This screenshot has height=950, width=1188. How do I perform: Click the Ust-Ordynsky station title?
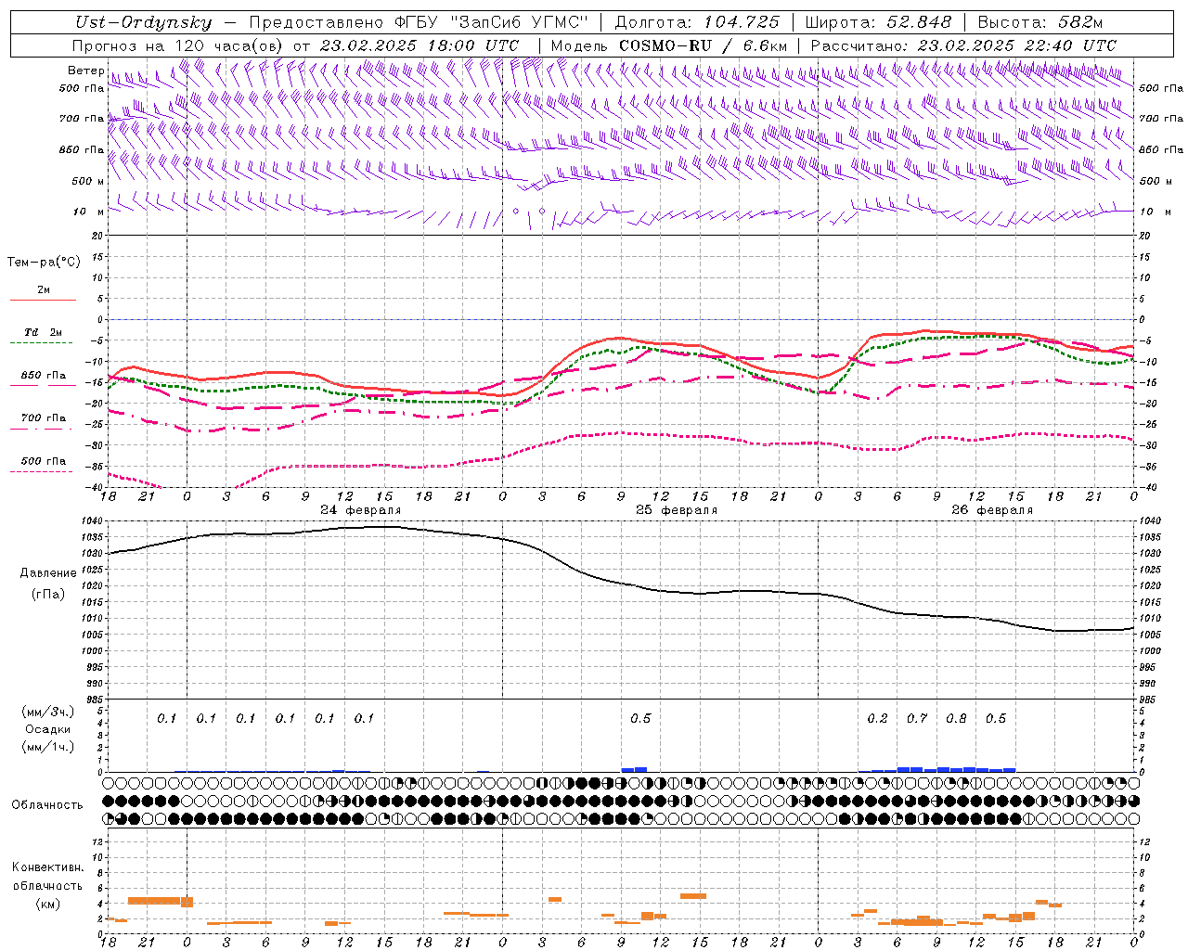(x=143, y=22)
